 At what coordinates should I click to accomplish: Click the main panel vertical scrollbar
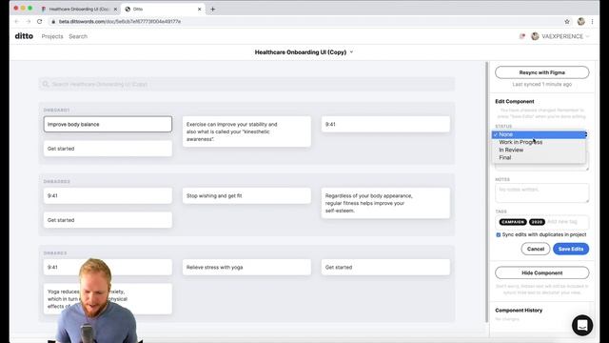click(x=486, y=192)
